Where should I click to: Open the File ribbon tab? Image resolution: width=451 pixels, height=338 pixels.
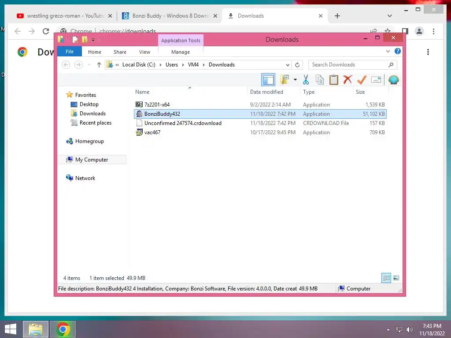click(x=69, y=51)
